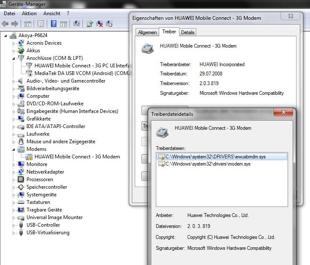Viewport: 310px width, 265px height.
Task: Click the Anbieter value Huawei Technologies Co., Ltd.
Action: point(218,215)
